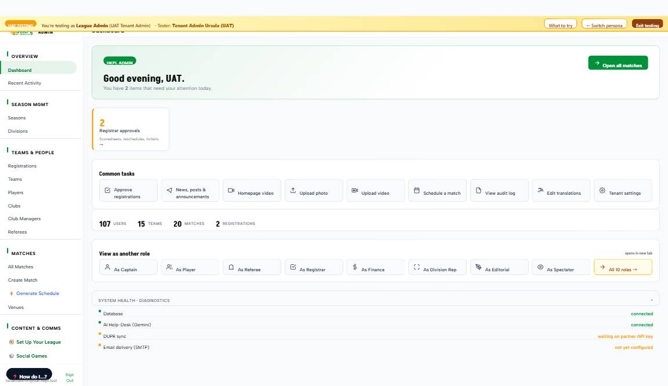Open Recent Activity in the sidebar
Image resolution: width=668 pixels, height=386 pixels.
click(24, 83)
